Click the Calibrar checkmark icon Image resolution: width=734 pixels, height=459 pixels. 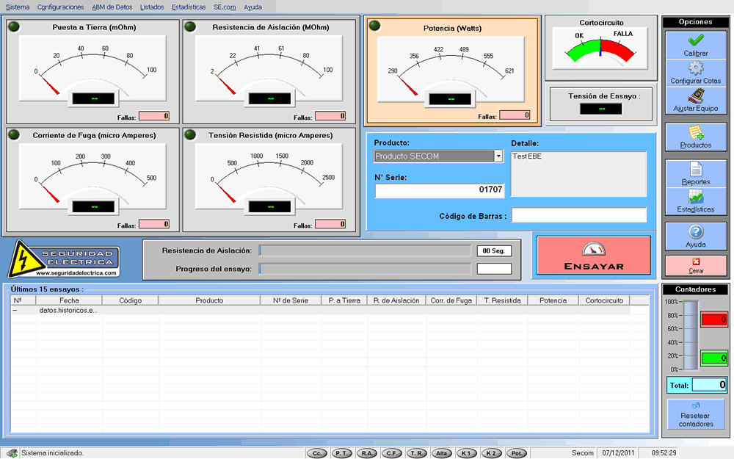pos(696,40)
